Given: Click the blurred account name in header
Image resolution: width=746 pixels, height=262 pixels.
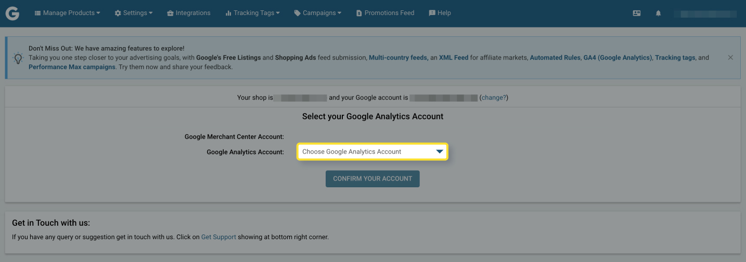Looking at the screenshot, I should [x=705, y=13].
